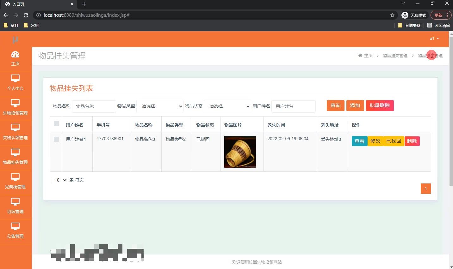The height and width of the screenshot is (269, 453).
Task: Click the 主页 breadcrumb link
Action: 368,56
